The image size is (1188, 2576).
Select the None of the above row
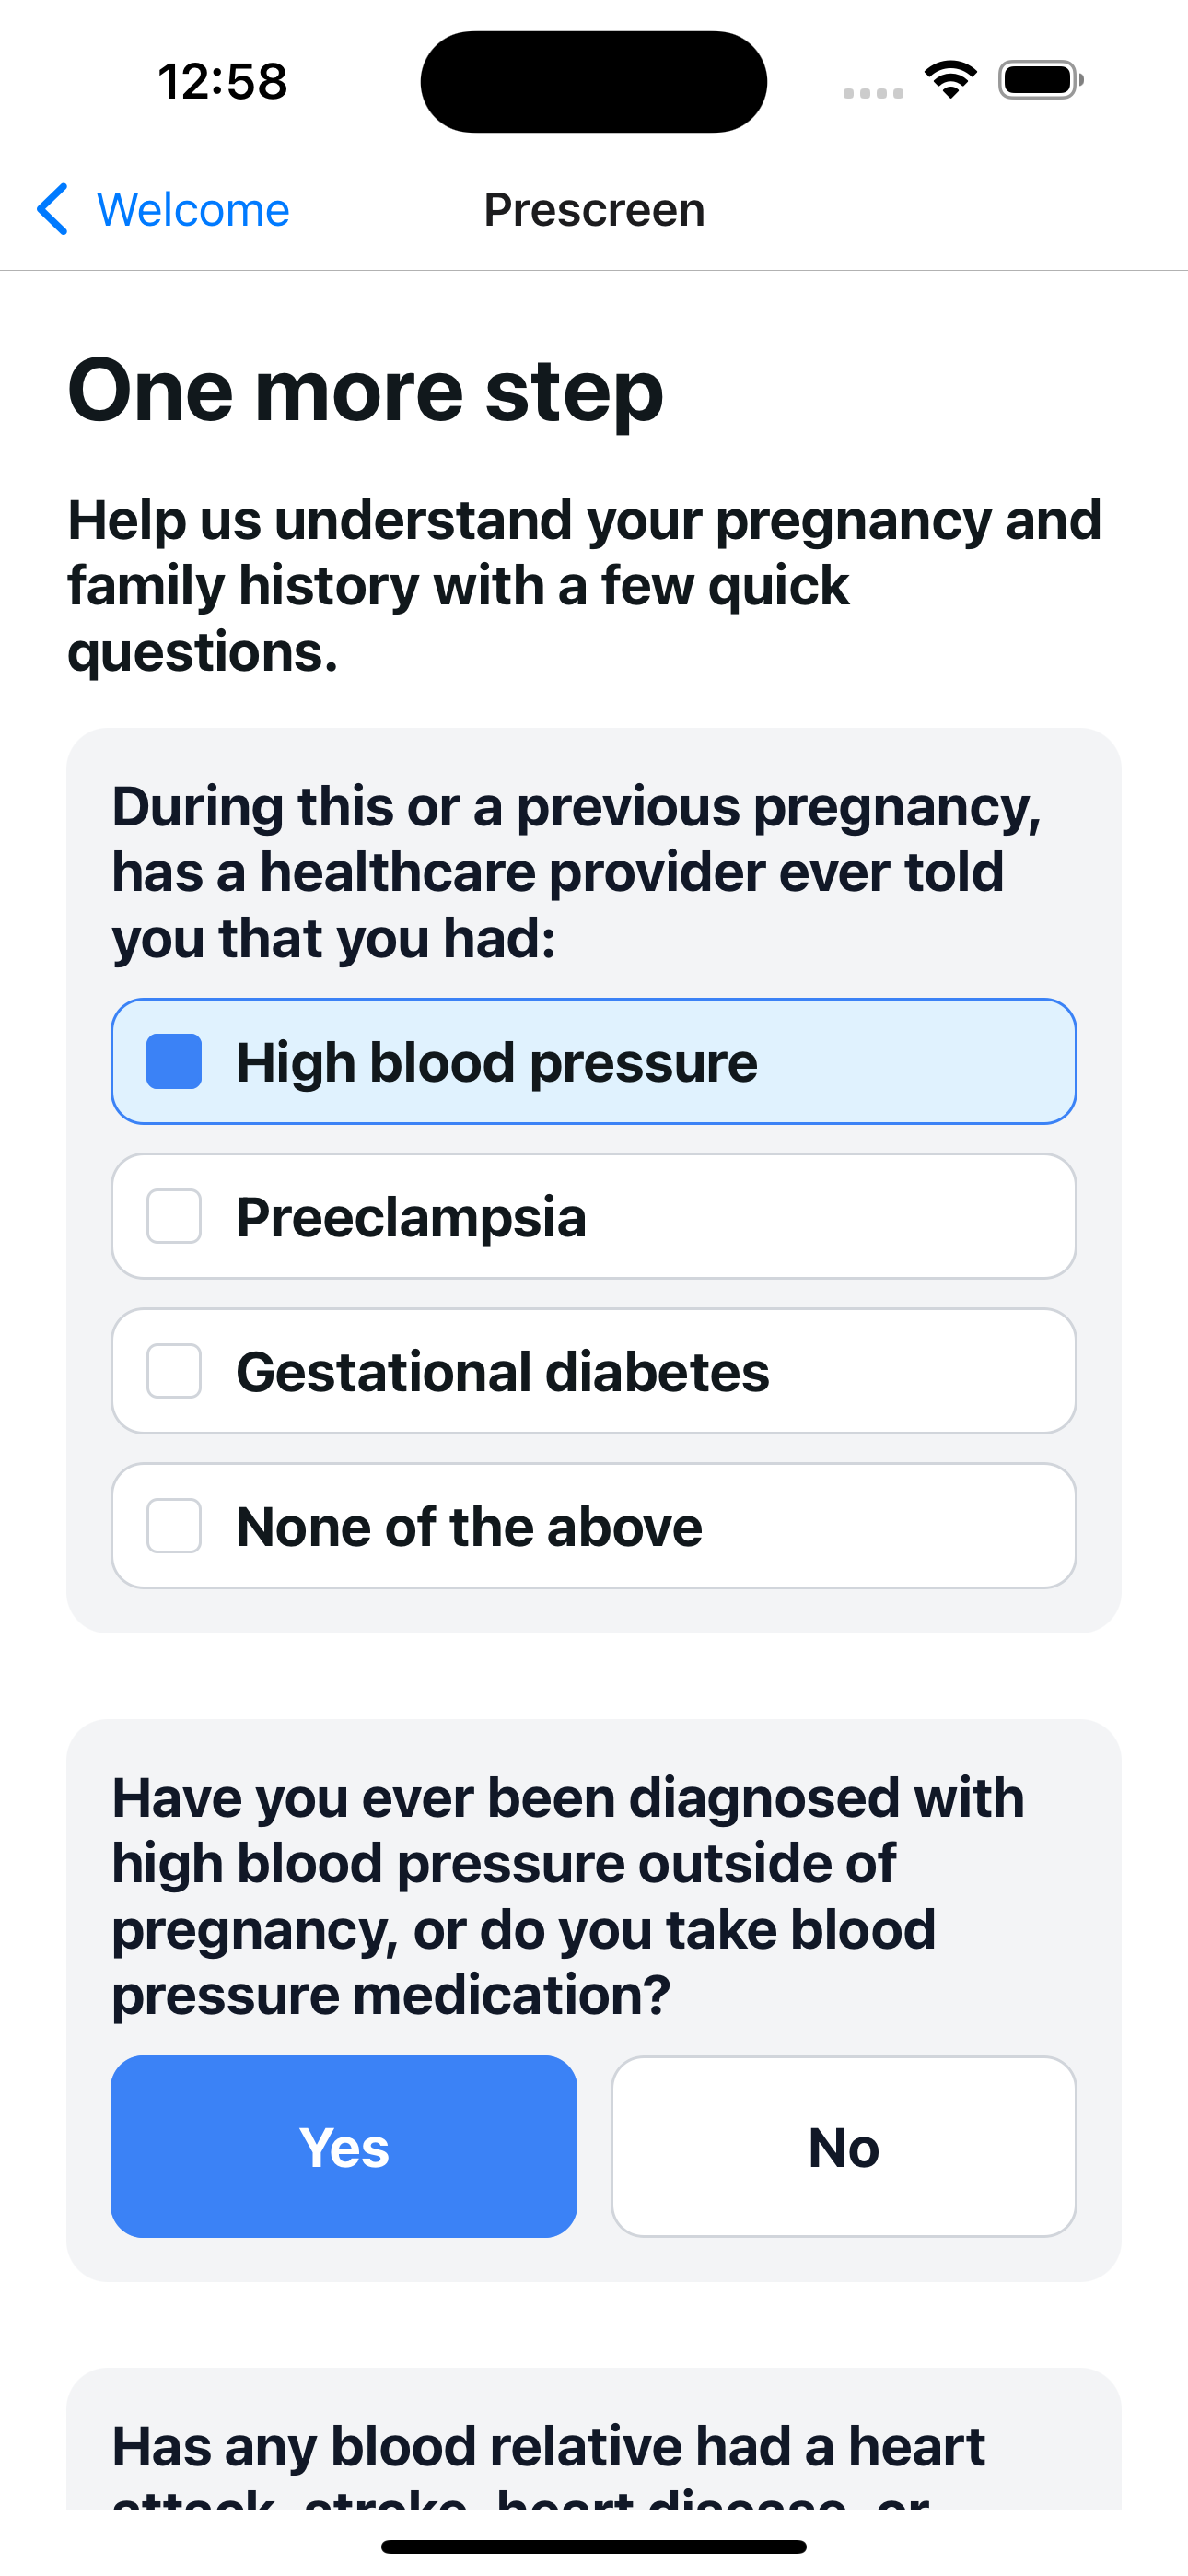594,1525
